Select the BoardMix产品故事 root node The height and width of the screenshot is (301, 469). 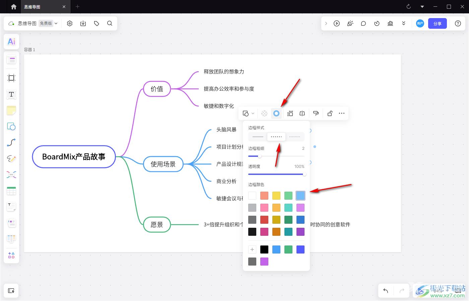[x=74, y=157]
